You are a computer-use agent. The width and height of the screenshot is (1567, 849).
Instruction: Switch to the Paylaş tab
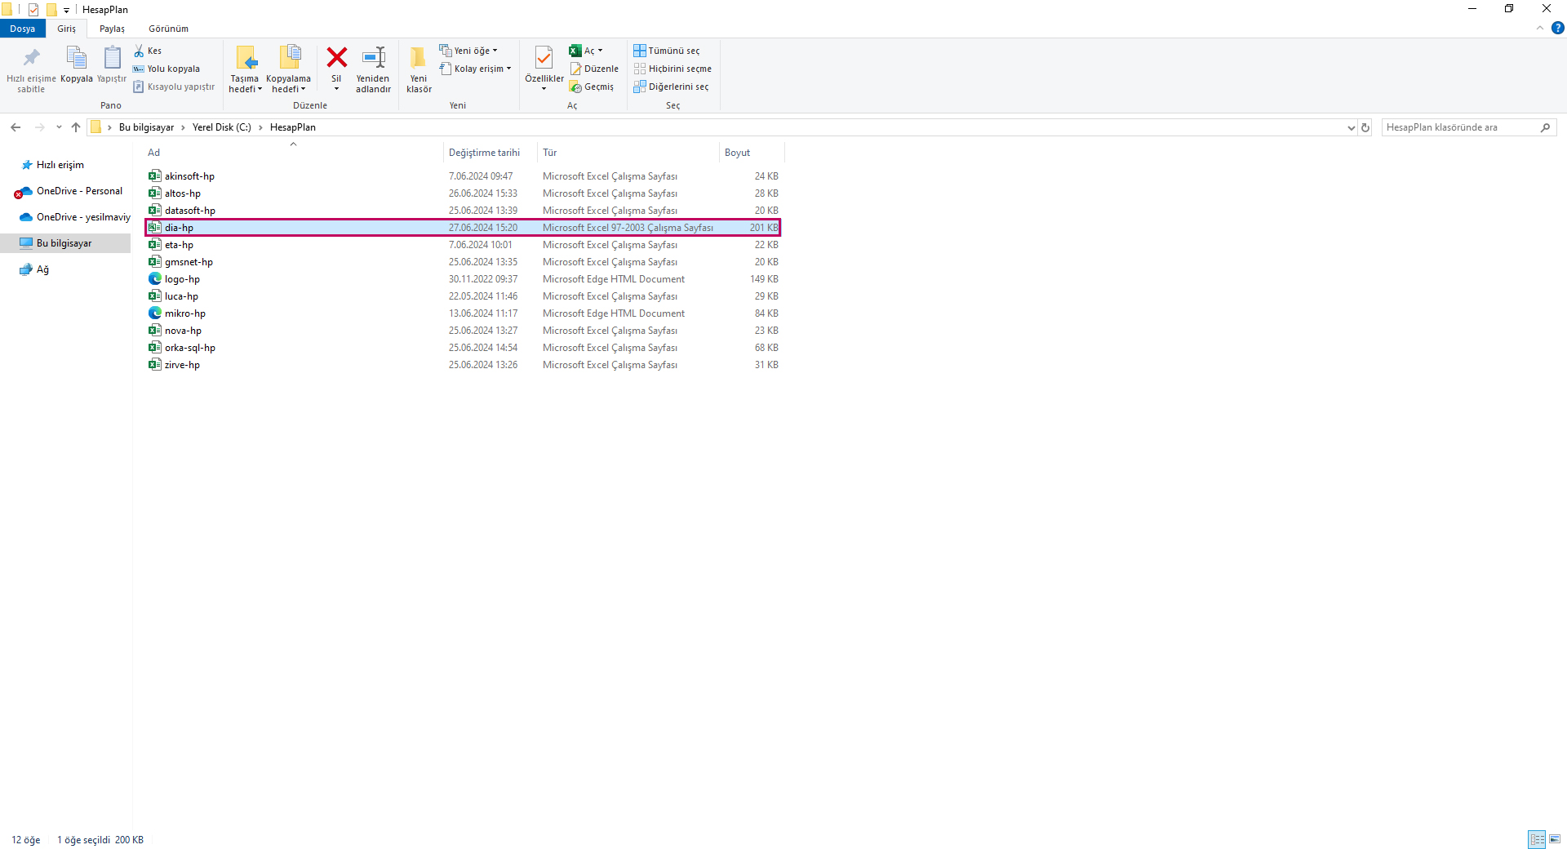(x=112, y=29)
